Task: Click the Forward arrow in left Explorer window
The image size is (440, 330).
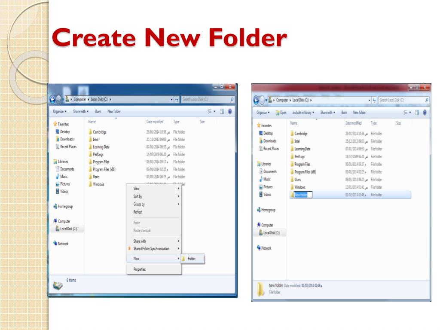Action: click(58, 99)
